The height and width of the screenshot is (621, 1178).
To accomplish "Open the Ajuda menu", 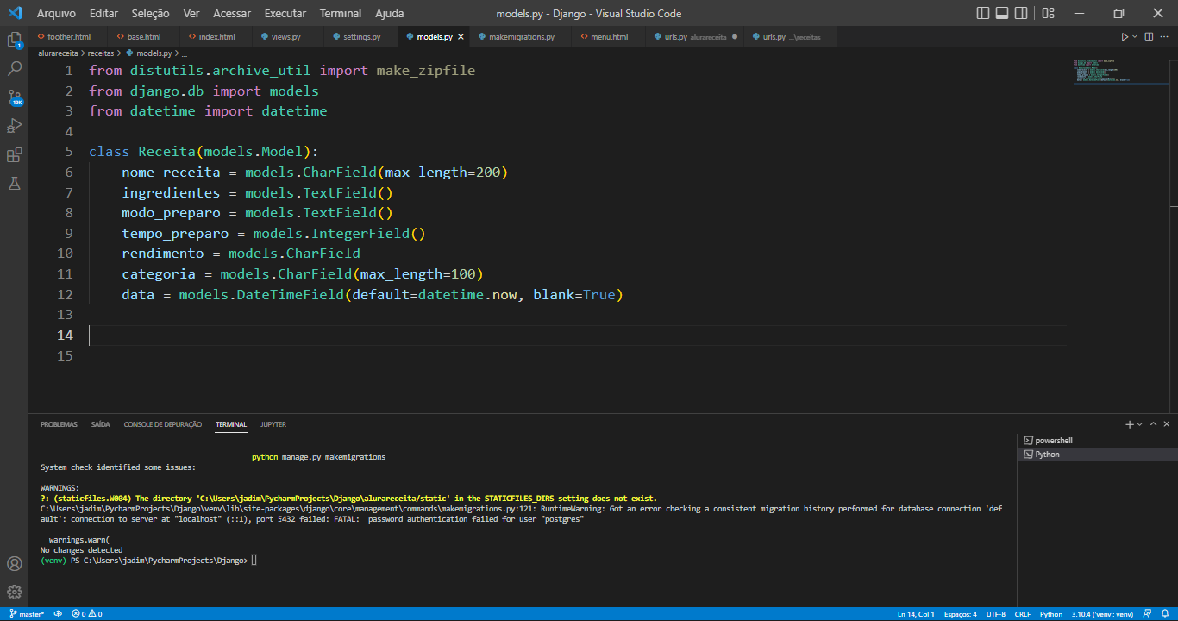I will [x=390, y=13].
